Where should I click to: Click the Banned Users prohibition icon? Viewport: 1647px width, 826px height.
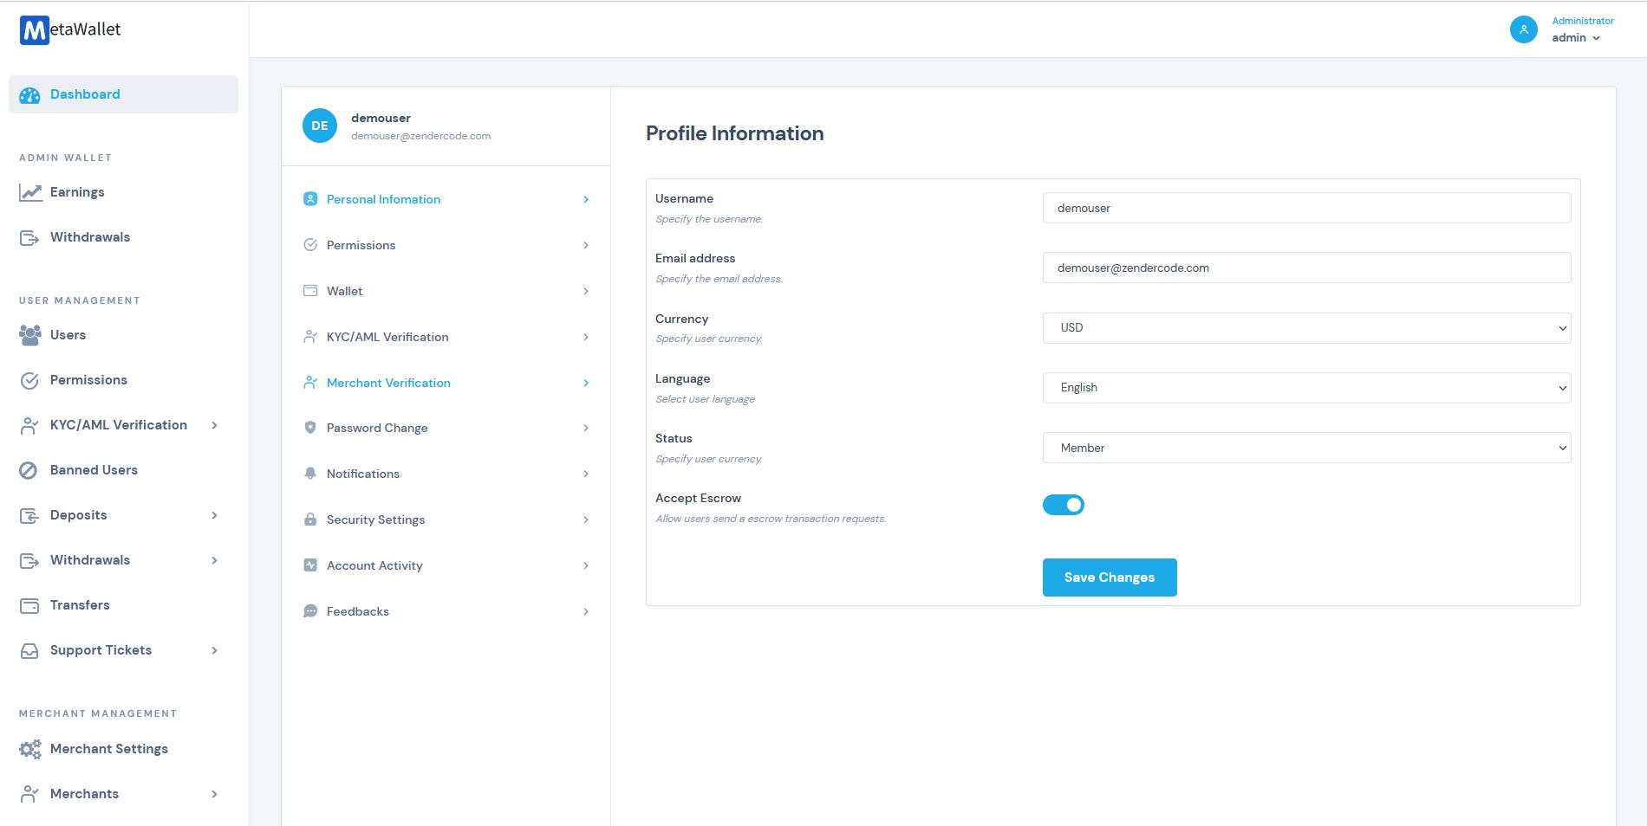pyautogui.click(x=29, y=470)
